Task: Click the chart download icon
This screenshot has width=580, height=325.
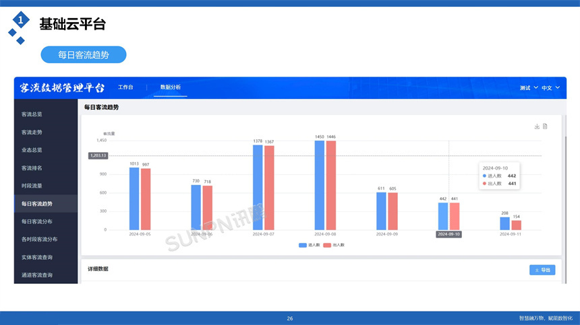Action: pyautogui.click(x=537, y=127)
